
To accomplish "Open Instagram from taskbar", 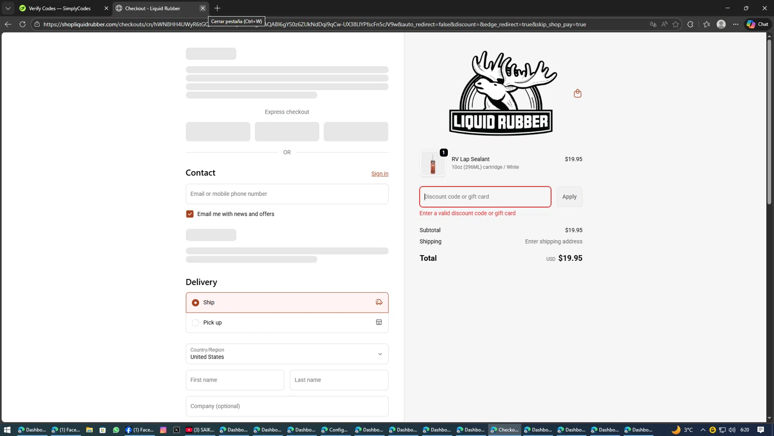I will click(163, 430).
